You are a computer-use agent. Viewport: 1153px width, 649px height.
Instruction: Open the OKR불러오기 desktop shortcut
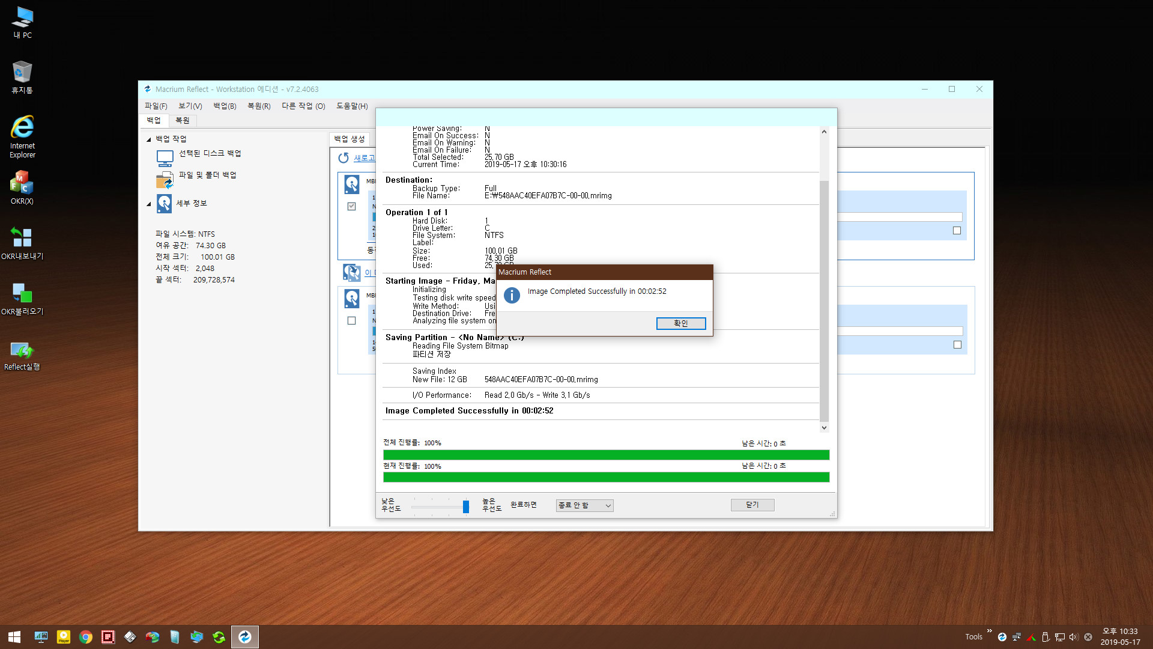22,298
